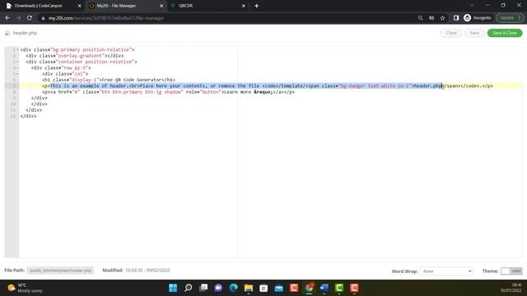Switch to the My20i - File Manager tab
Screen dimensions: 527x296
pyautogui.click(x=116, y=6)
